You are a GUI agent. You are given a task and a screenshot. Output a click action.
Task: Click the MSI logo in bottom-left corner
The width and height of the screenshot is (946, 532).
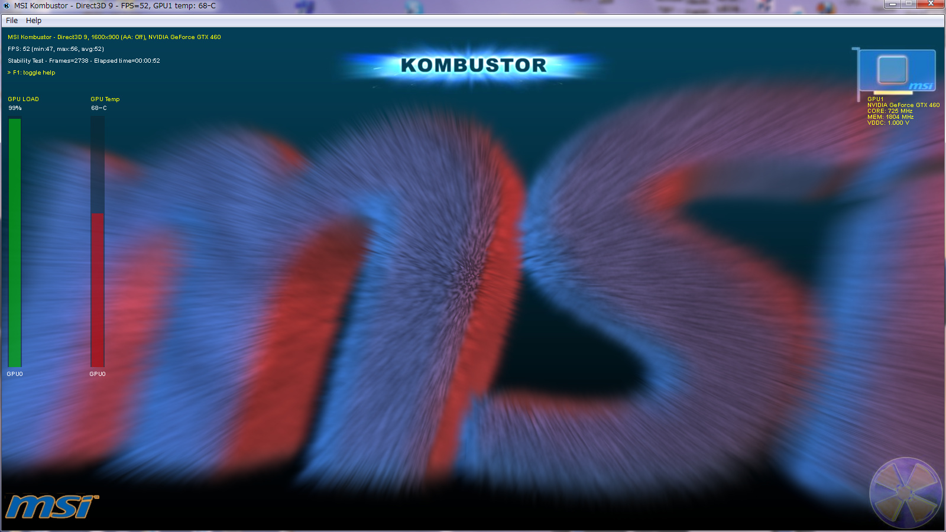51,507
